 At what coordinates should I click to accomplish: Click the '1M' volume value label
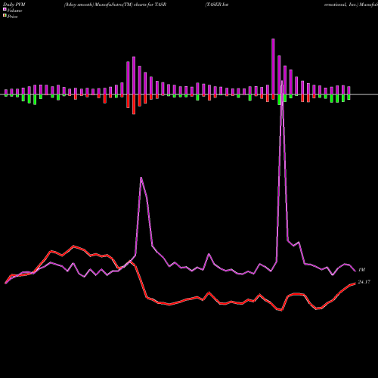click(x=361, y=270)
